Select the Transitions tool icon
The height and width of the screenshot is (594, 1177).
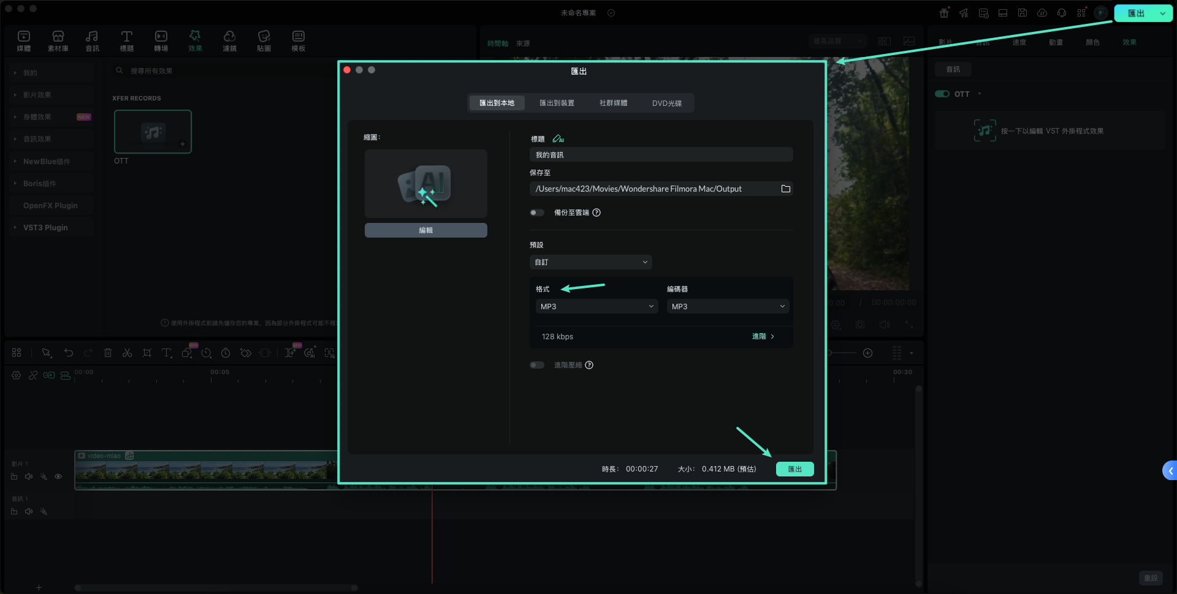point(161,40)
